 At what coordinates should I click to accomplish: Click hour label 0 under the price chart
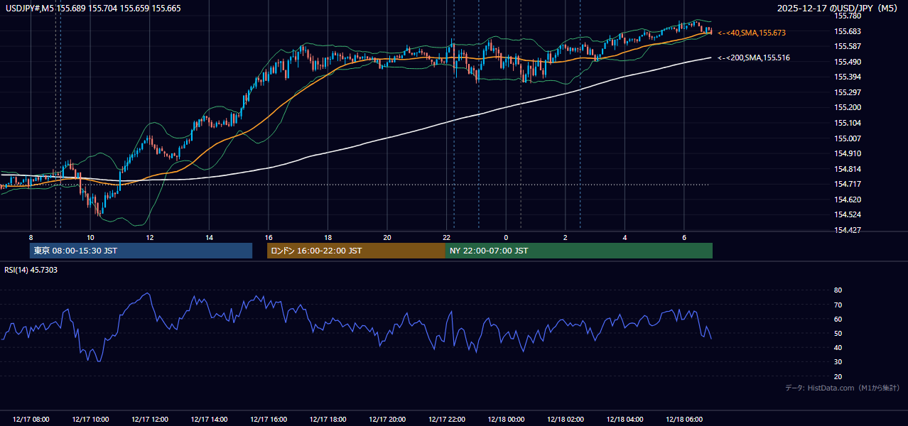506,237
